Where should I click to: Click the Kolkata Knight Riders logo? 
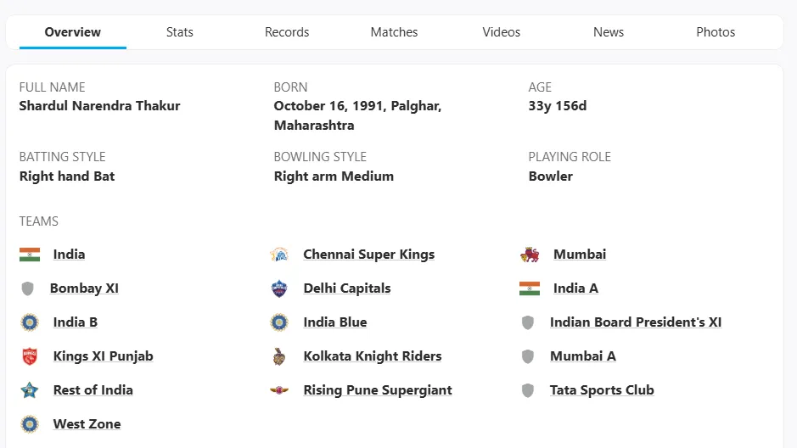point(278,356)
